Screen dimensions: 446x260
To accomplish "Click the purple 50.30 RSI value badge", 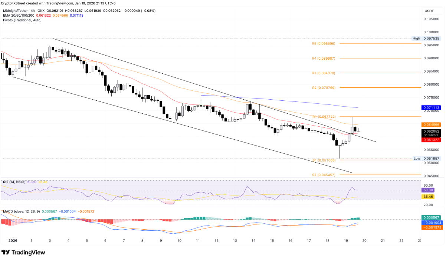I will pos(427,190).
